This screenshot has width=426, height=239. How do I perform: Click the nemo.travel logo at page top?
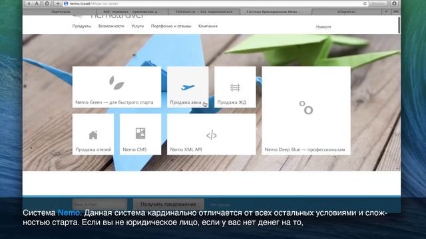pos(108,17)
